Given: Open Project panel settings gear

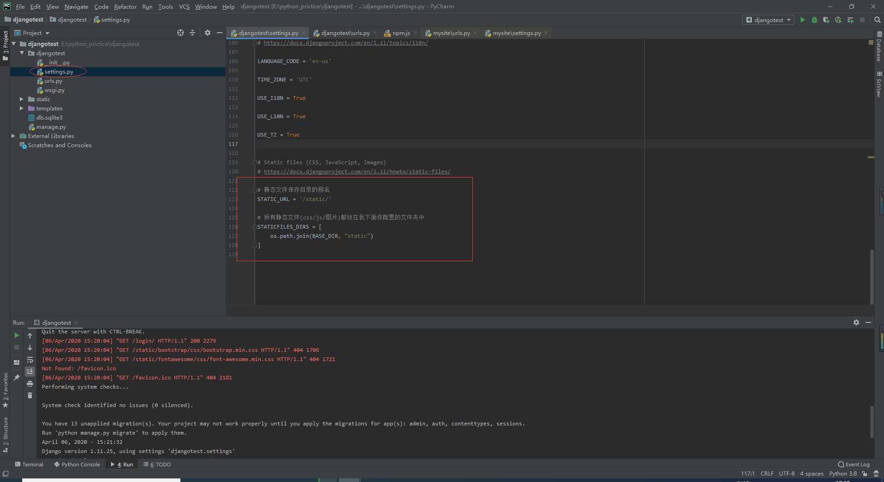Looking at the screenshot, I should [x=208, y=33].
